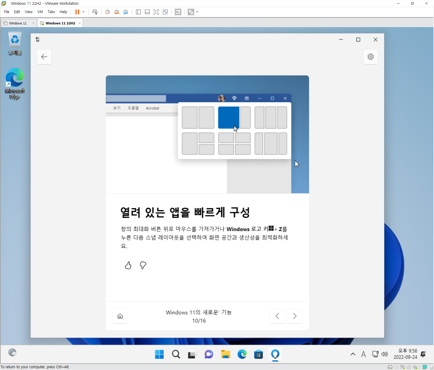434x370 pixels.
Task: Open taskbar Search
Action: tap(176, 354)
